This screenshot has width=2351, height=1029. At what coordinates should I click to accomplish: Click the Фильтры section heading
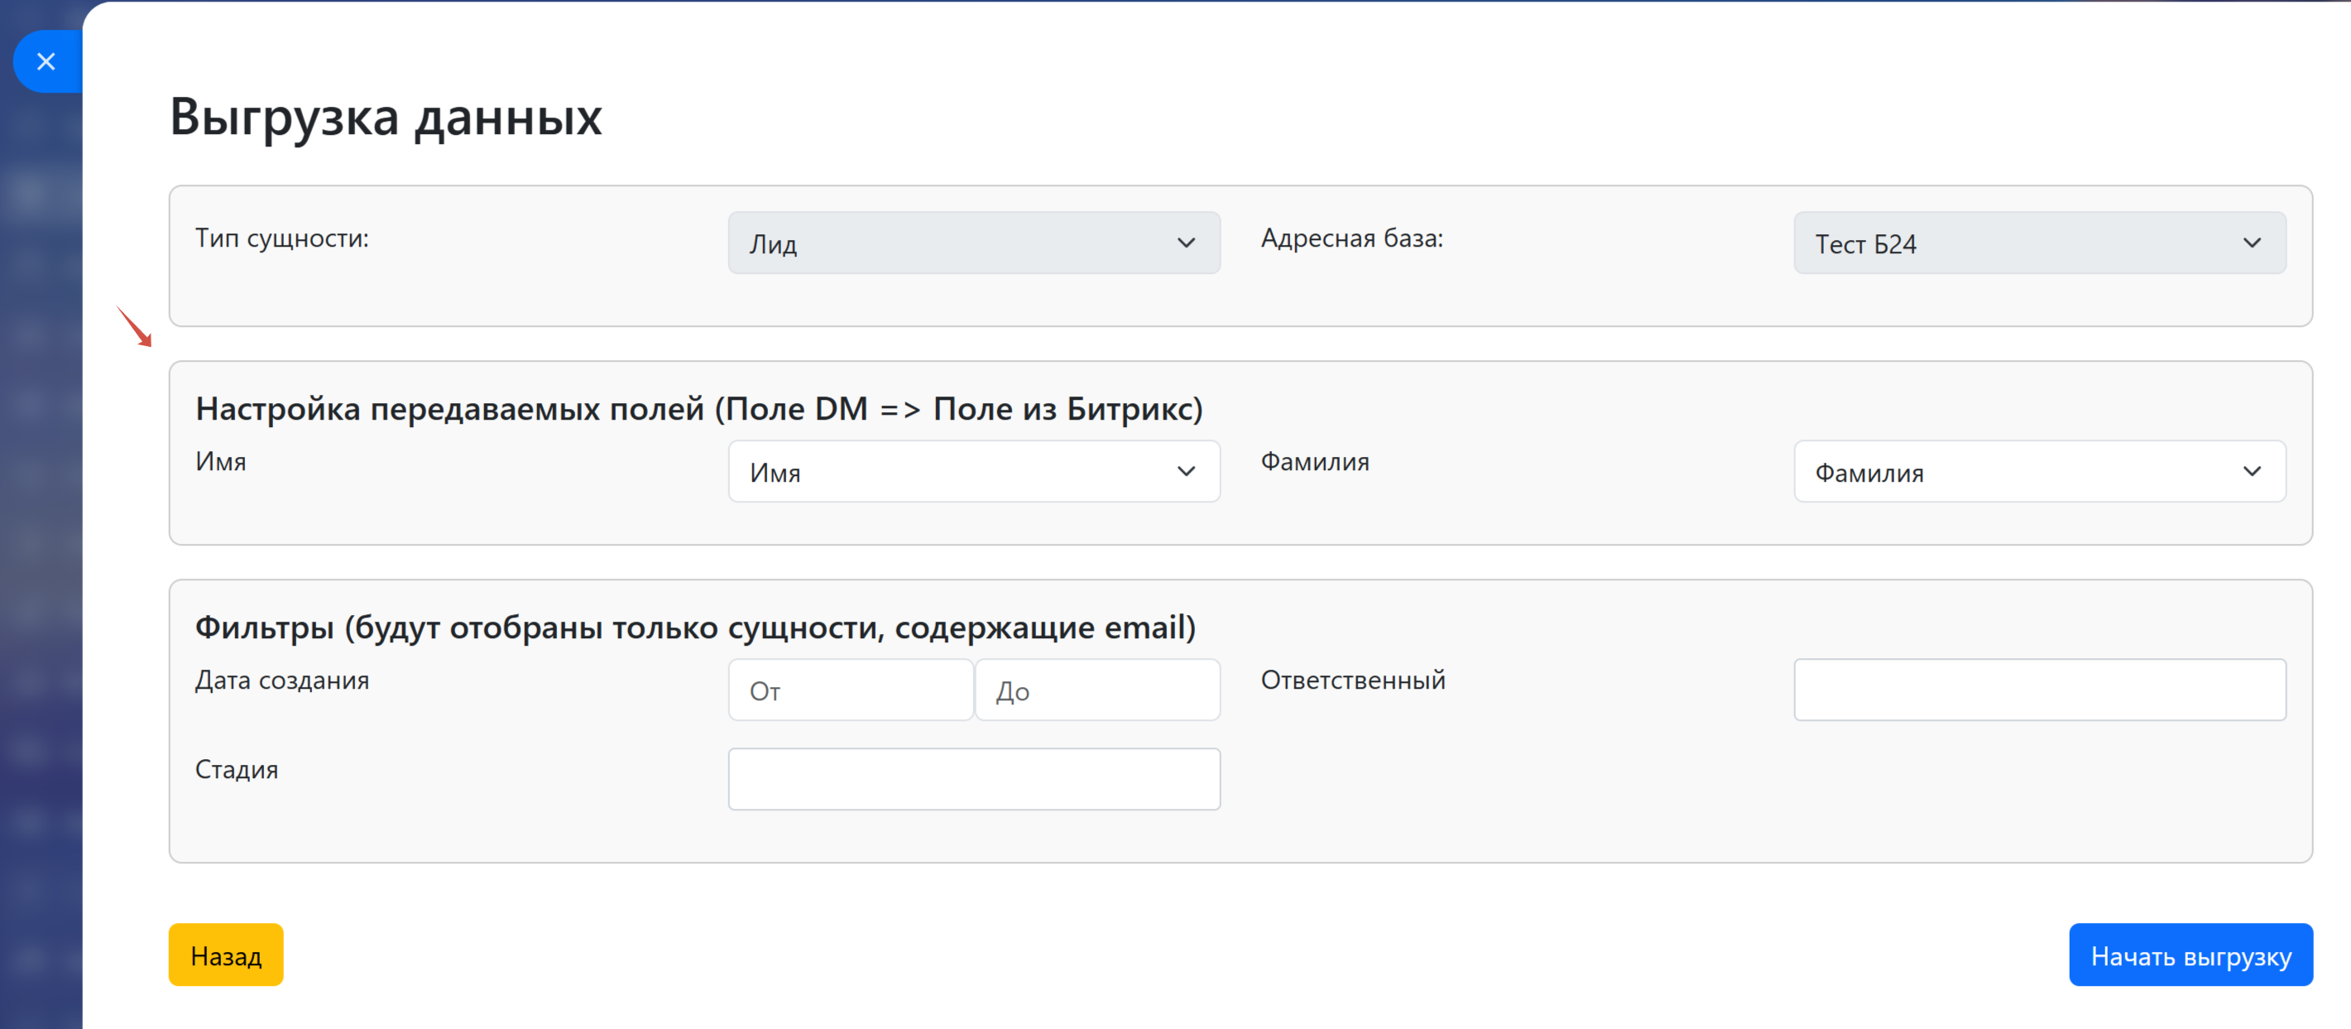(x=694, y=627)
